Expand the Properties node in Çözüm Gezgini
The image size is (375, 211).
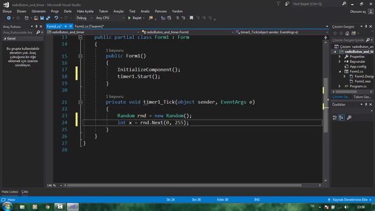click(x=340, y=57)
